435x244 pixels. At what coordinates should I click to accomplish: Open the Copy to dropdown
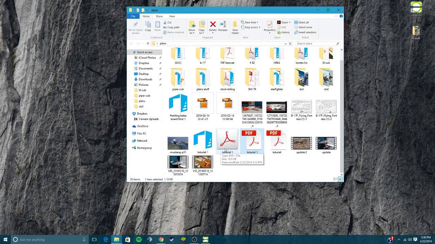[x=202, y=27]
